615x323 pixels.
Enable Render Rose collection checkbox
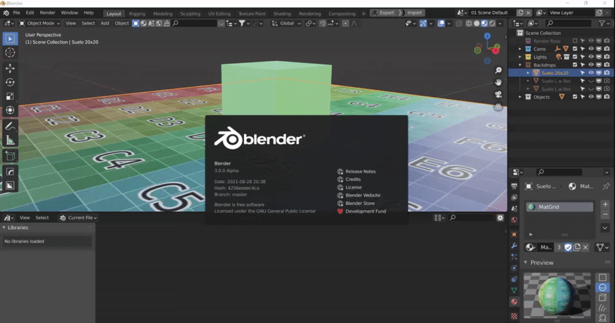click(575, 41)
